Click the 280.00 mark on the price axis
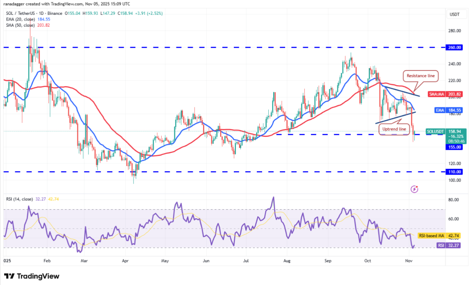471x285 pixels. coord(455,31)
